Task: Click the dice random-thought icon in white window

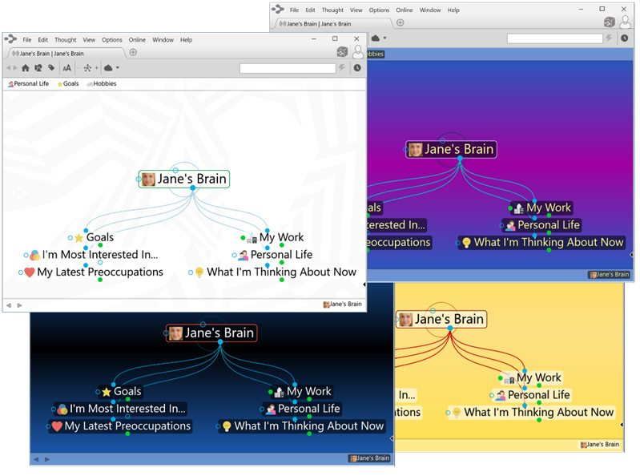Action: pyautogui.click(x=342, y=52)
